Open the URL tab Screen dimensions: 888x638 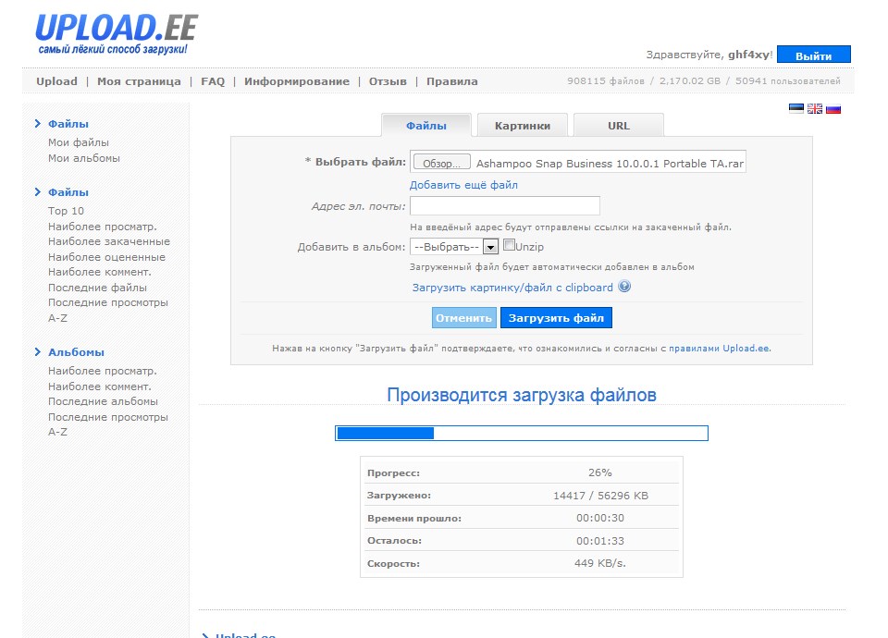pyautogui.click(x=619, y=126)
